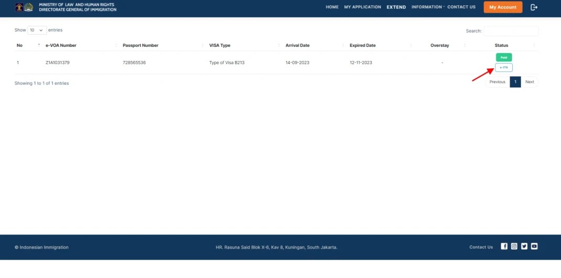This screenshot has width=561, height=278.
Task: Sort the Expired Date column
Action: point(411,45)
